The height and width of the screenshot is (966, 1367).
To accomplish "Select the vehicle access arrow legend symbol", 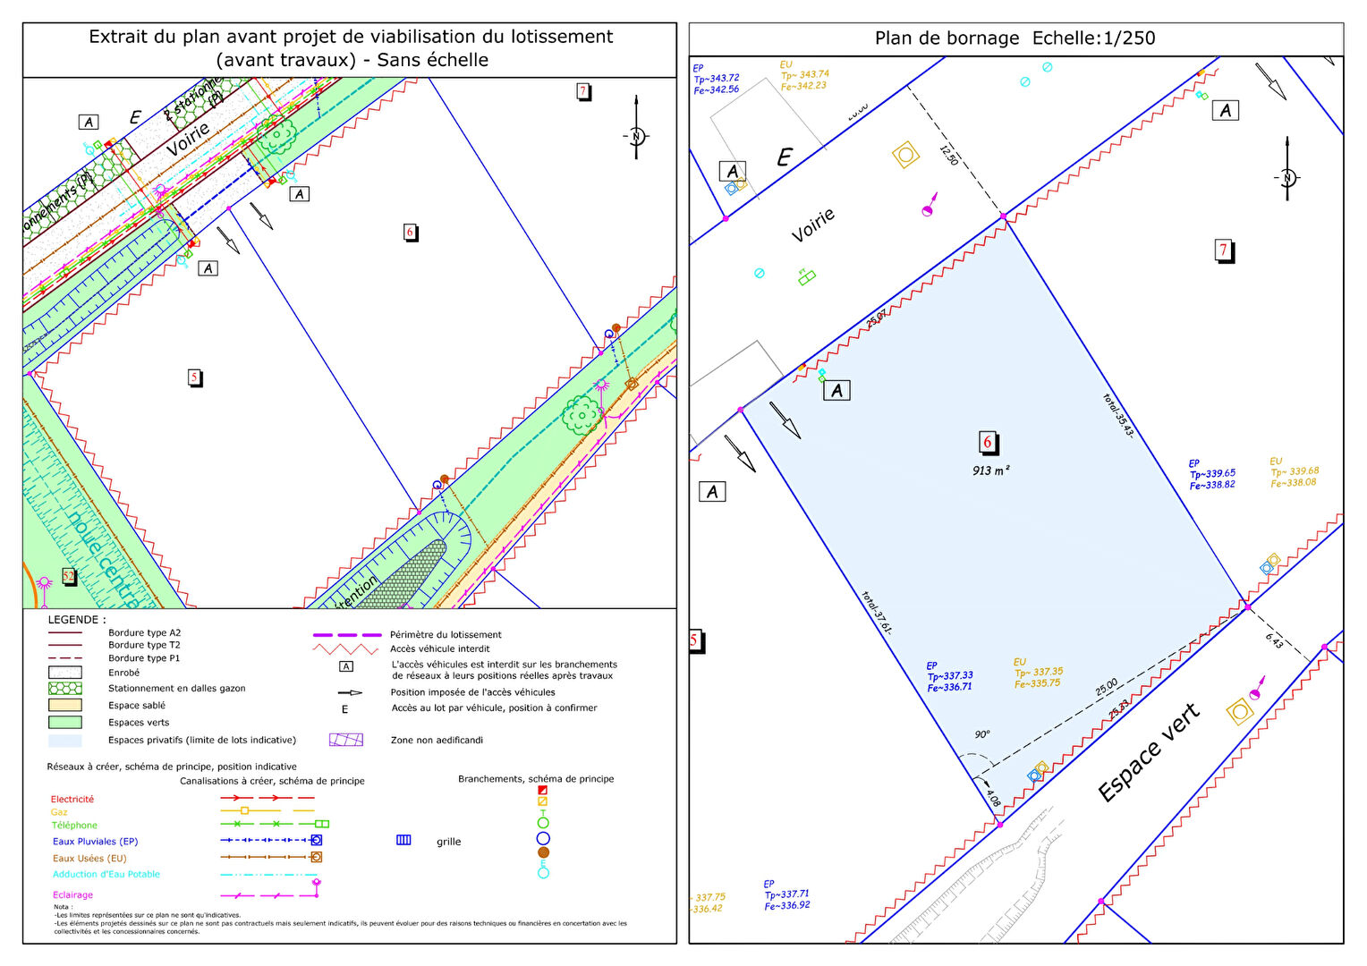I will 349,692.
